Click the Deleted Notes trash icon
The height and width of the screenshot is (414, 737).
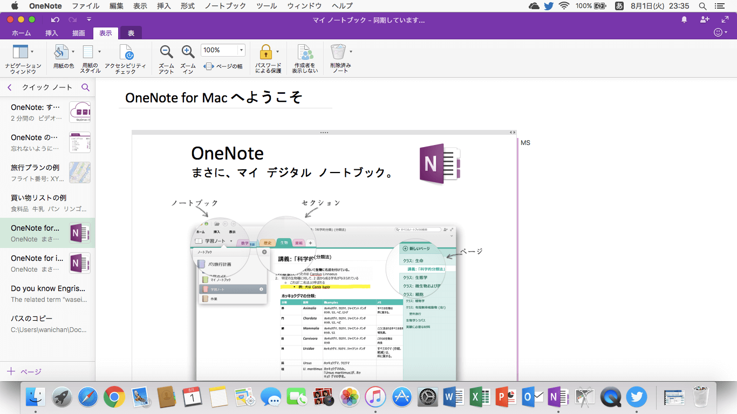tap(338, 52)
